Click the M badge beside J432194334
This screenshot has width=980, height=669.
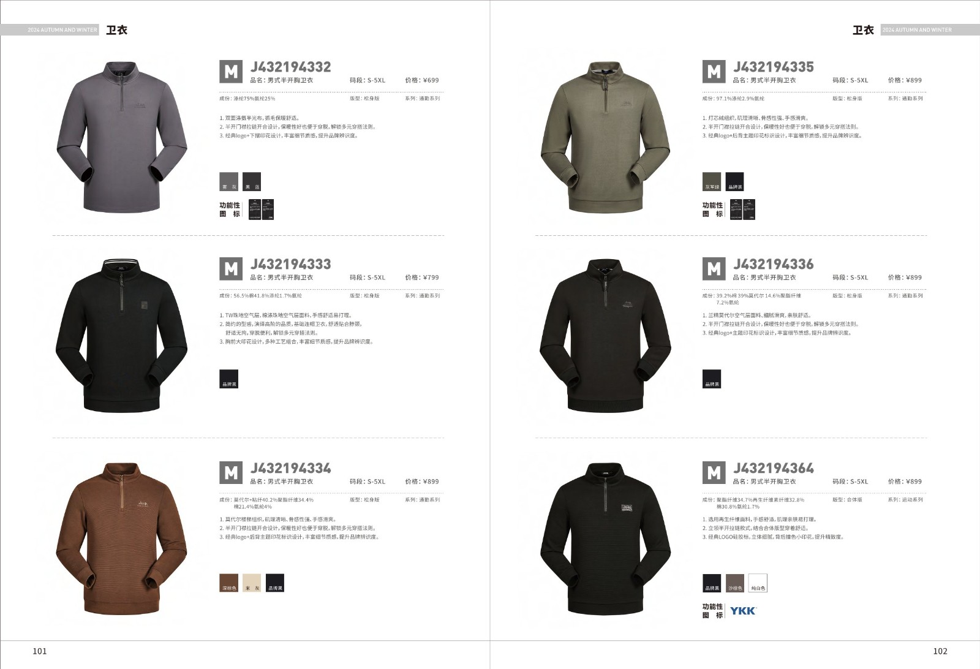(231, 473)
